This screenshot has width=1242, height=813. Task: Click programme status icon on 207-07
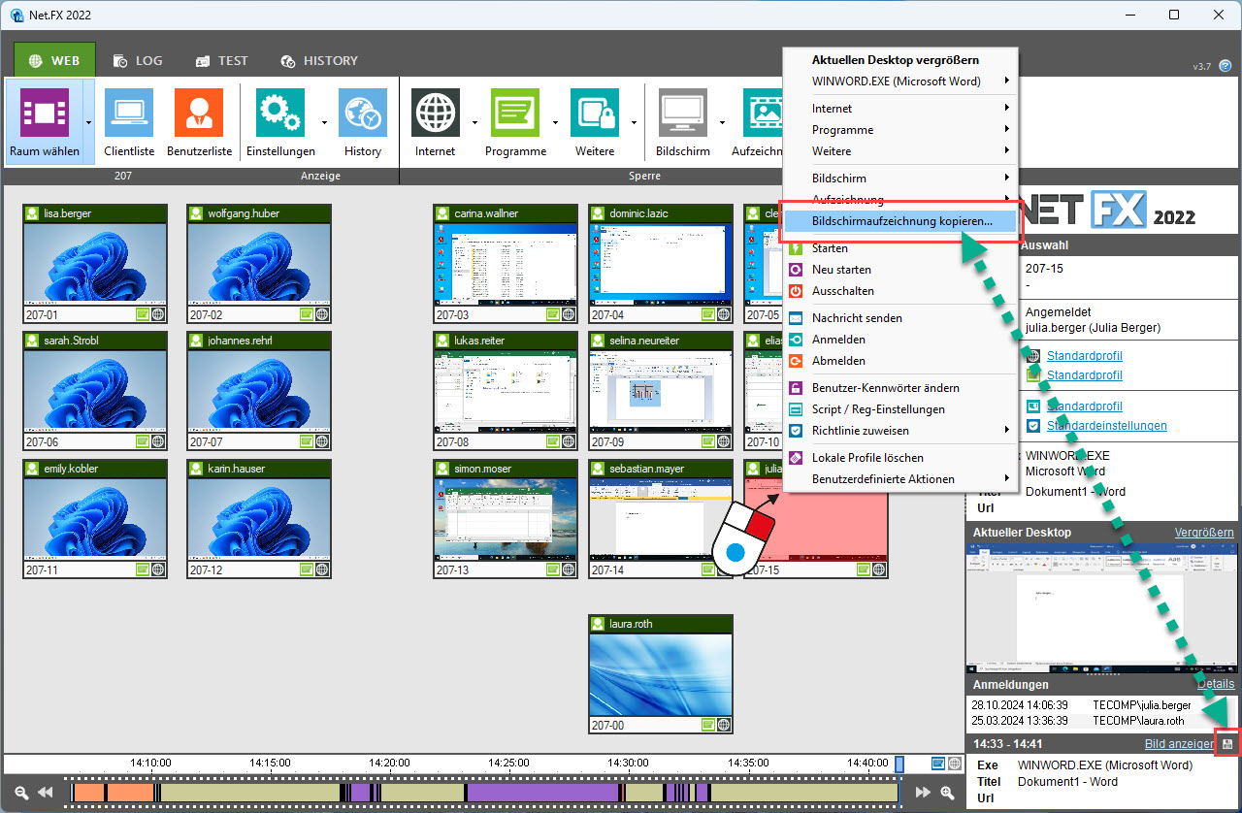tap(307, 441)
